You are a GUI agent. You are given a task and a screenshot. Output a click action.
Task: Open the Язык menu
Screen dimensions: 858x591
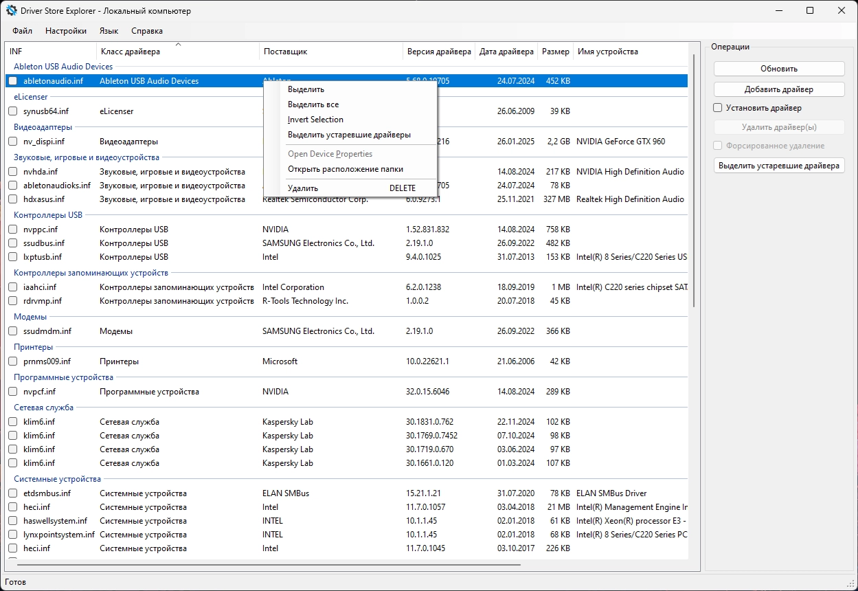tap(109, 31)
